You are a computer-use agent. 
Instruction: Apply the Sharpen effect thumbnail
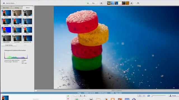point(6,13)
